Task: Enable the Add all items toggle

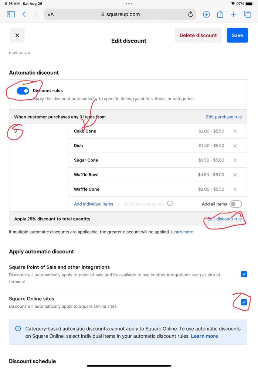Action: 235,204
